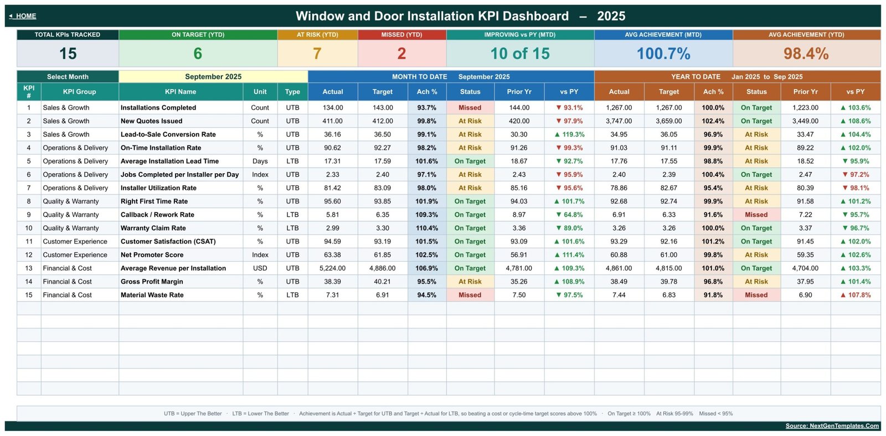
Task: Click YTD prior year value 4,704.00
Action: pyautogui.click(x=806, y=268)
